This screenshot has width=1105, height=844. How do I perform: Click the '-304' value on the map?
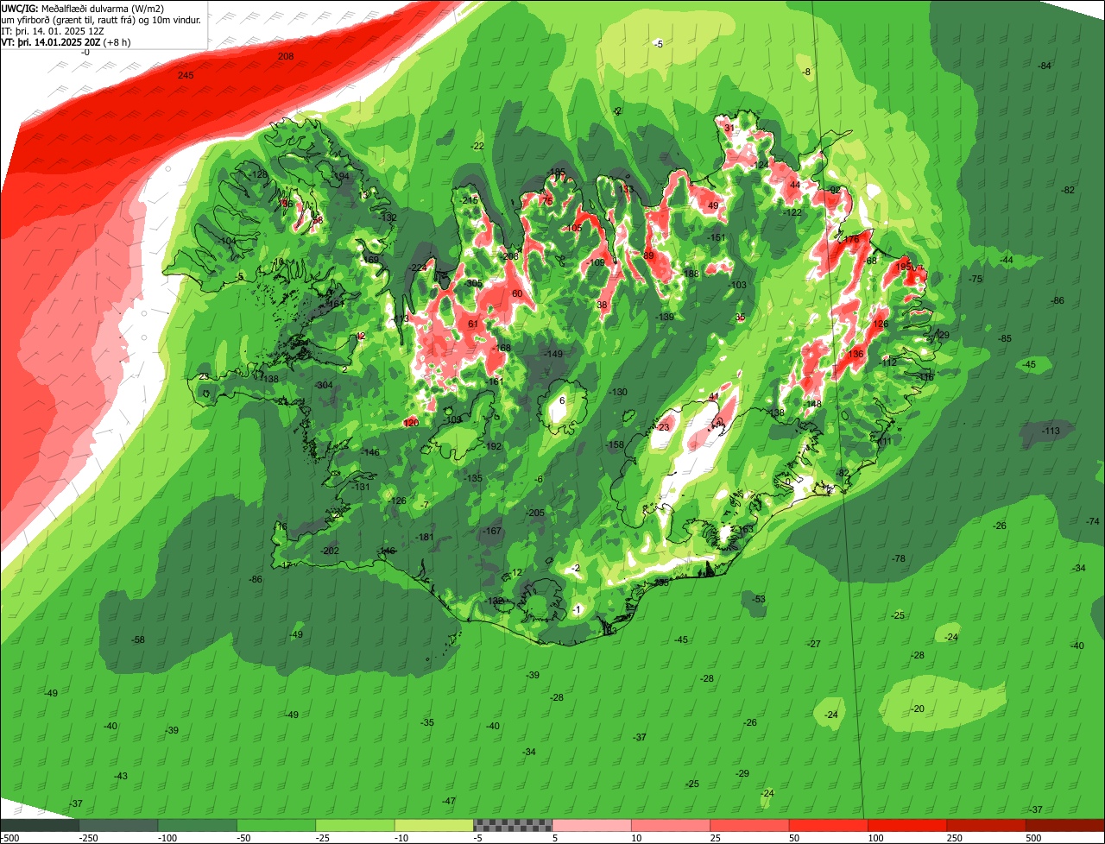tap(324, 385)
